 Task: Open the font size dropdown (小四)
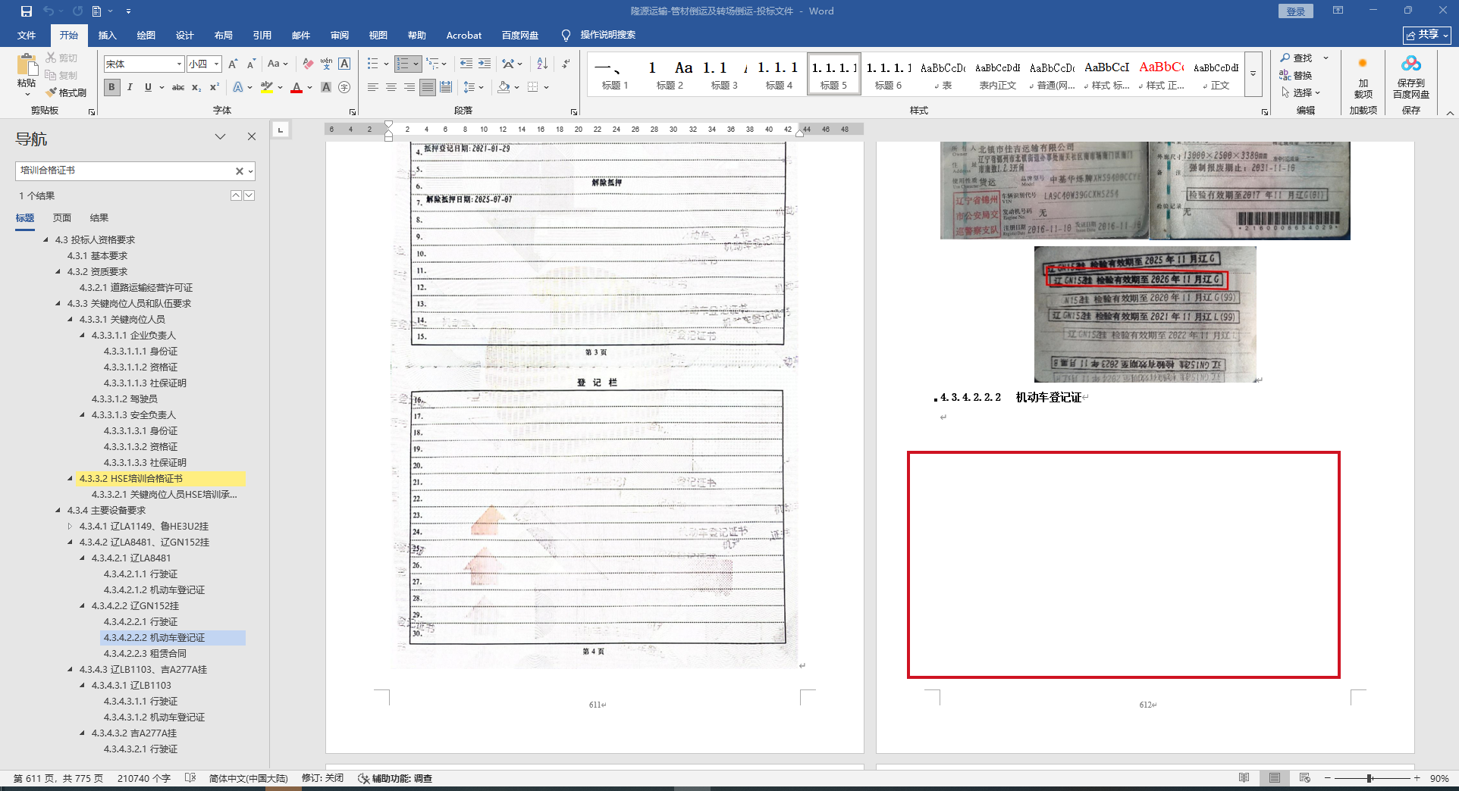point(217,64)
